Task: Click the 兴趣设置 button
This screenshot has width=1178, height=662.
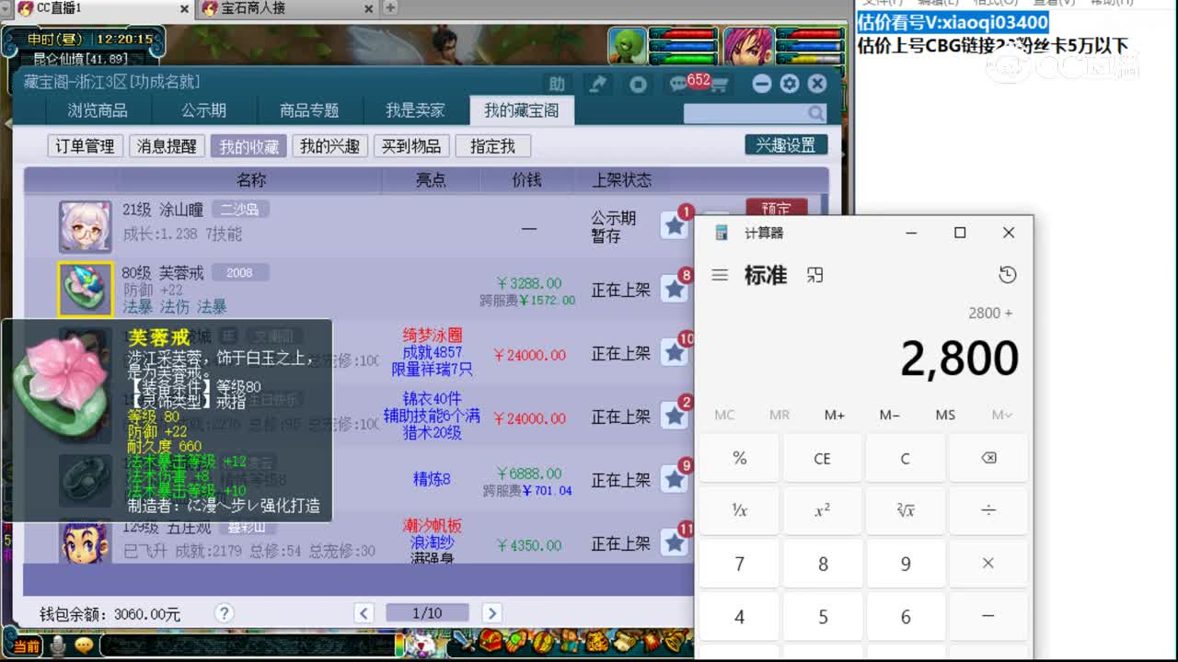Action: tap(786, 145)
